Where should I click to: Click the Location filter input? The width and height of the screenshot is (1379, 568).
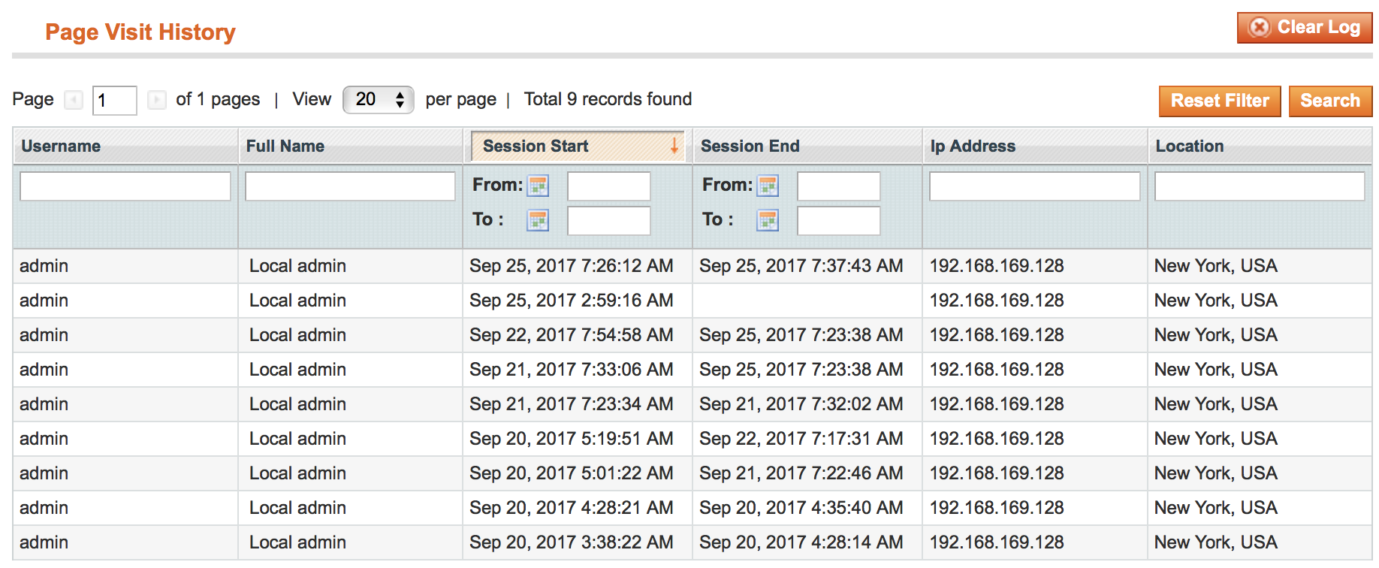click(1259, 186)
